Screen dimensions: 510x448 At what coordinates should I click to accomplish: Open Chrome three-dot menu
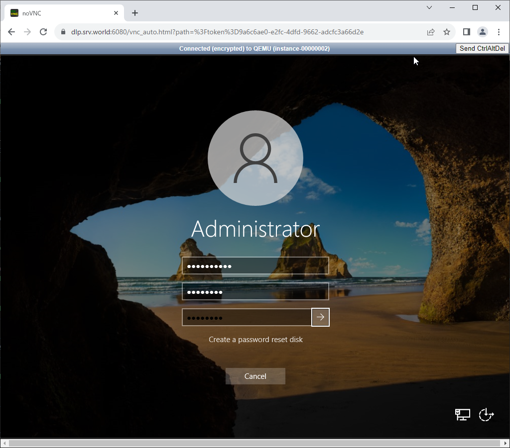[499, 32]
